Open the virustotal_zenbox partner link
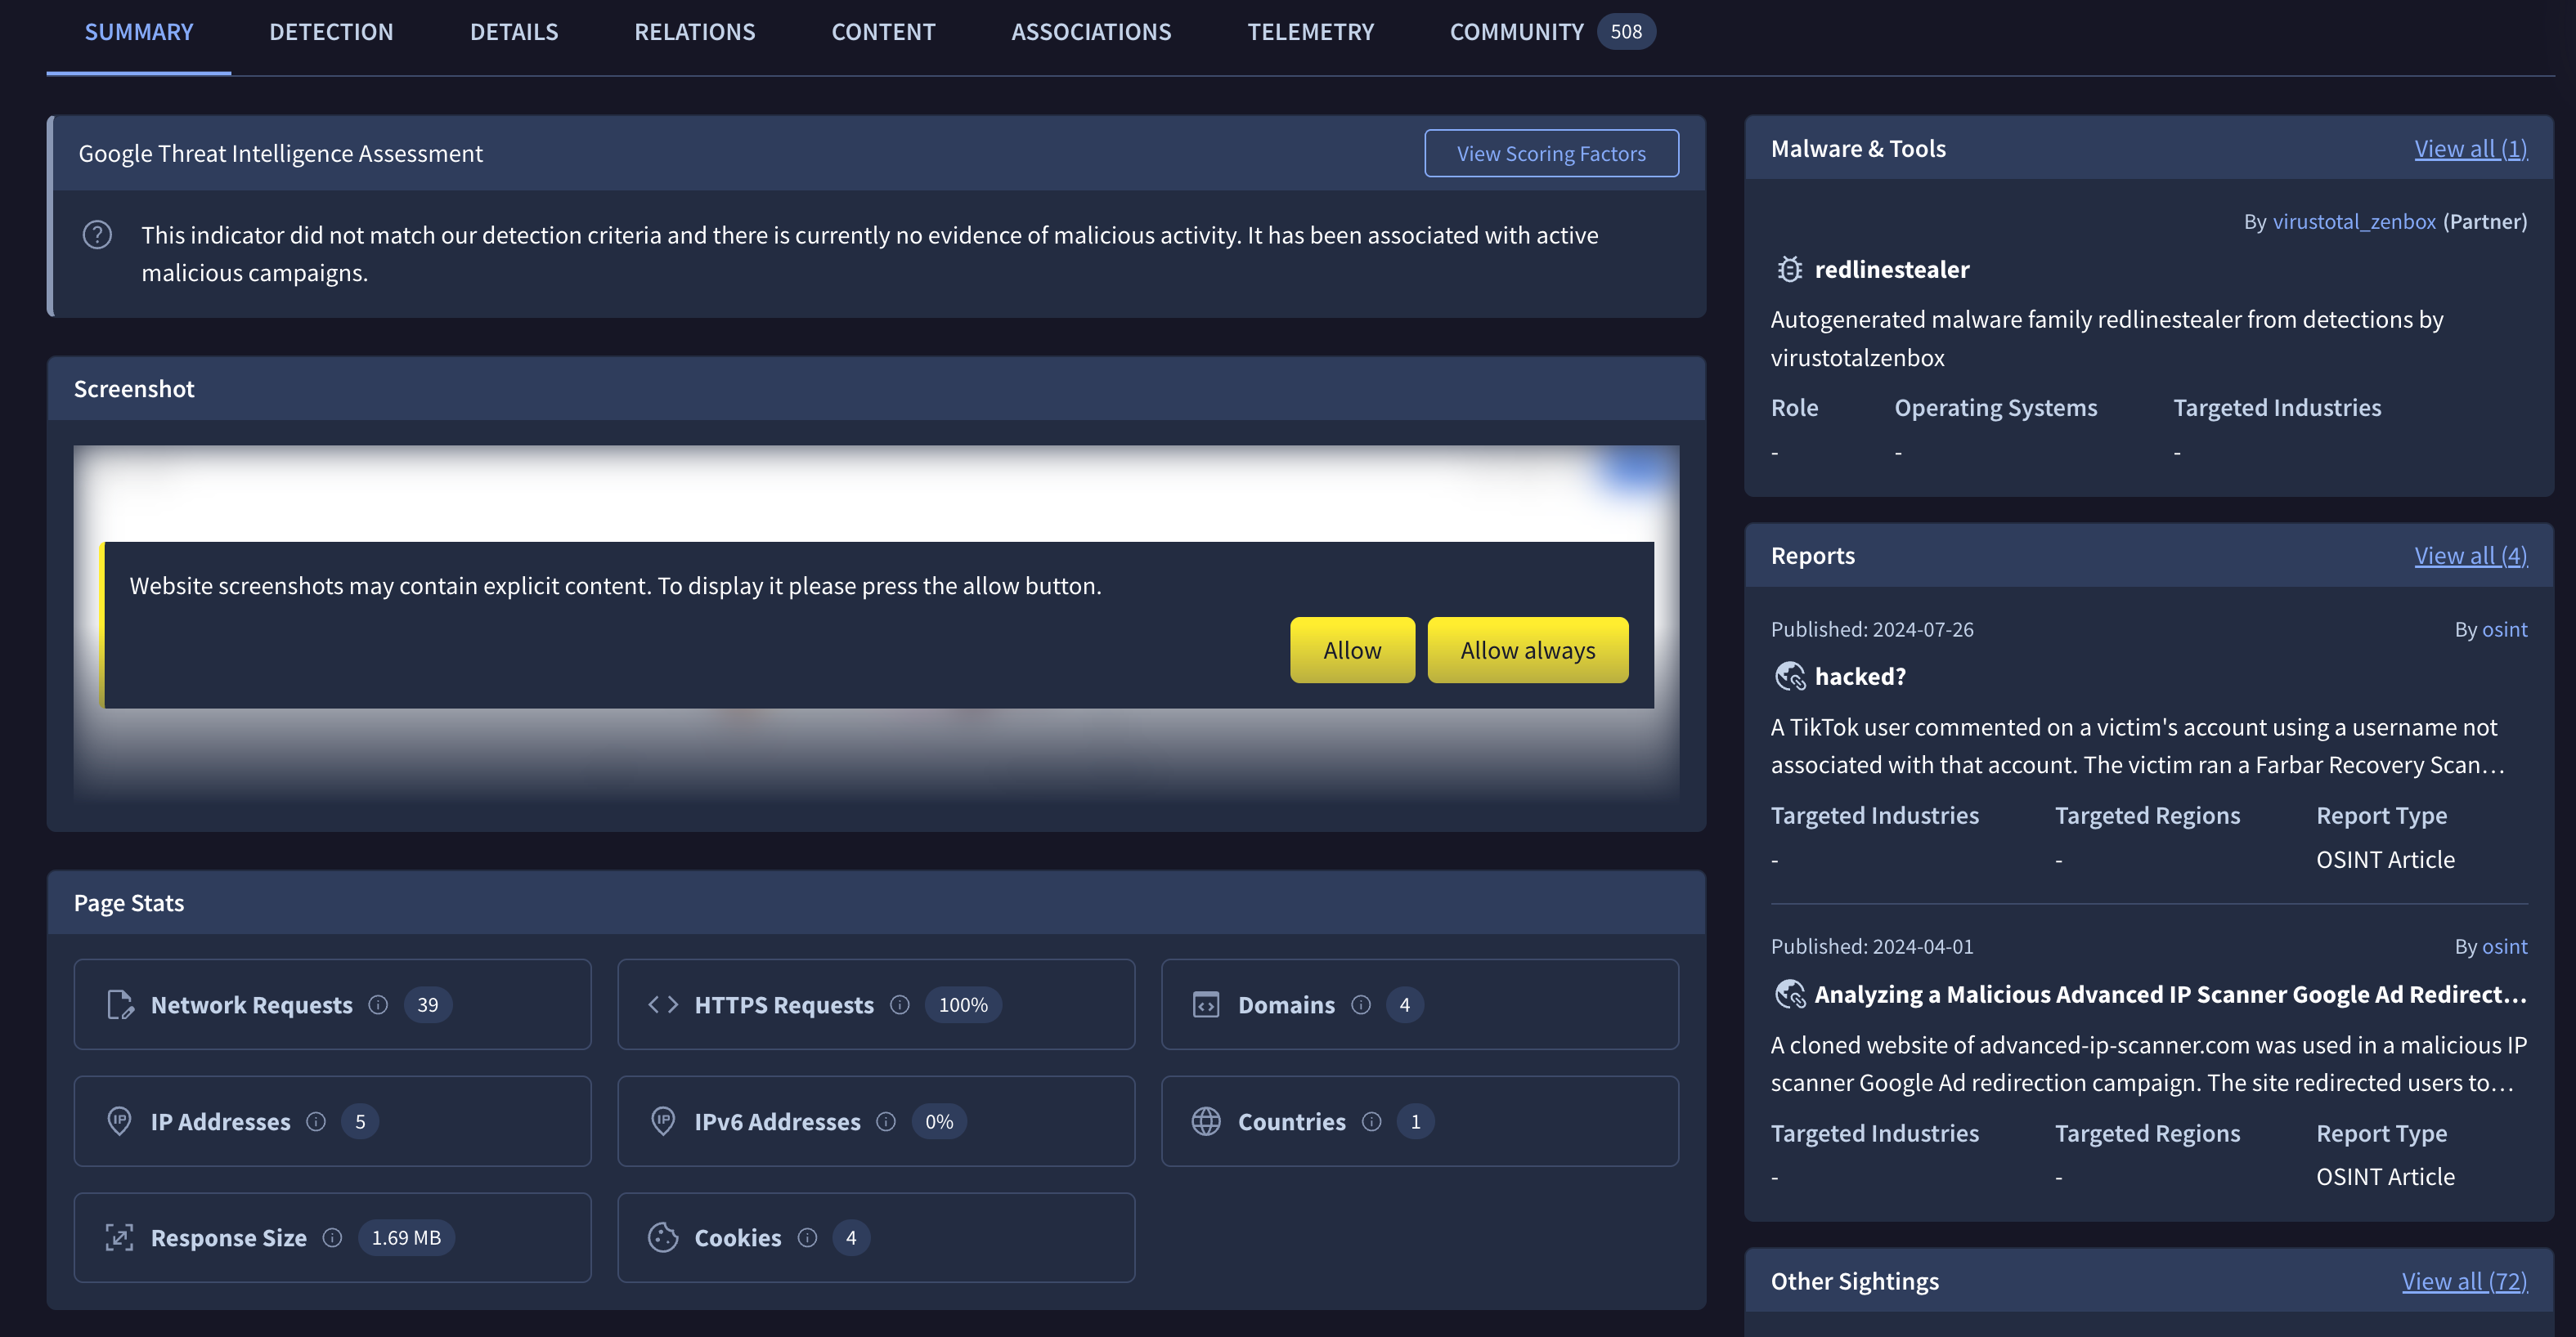Screen dimensions: 2576x1337 (2354, 221)
